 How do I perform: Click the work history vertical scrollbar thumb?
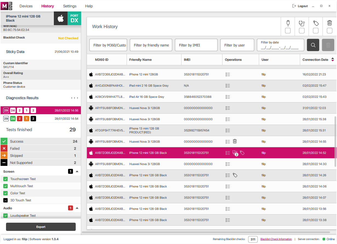(335, 141)
